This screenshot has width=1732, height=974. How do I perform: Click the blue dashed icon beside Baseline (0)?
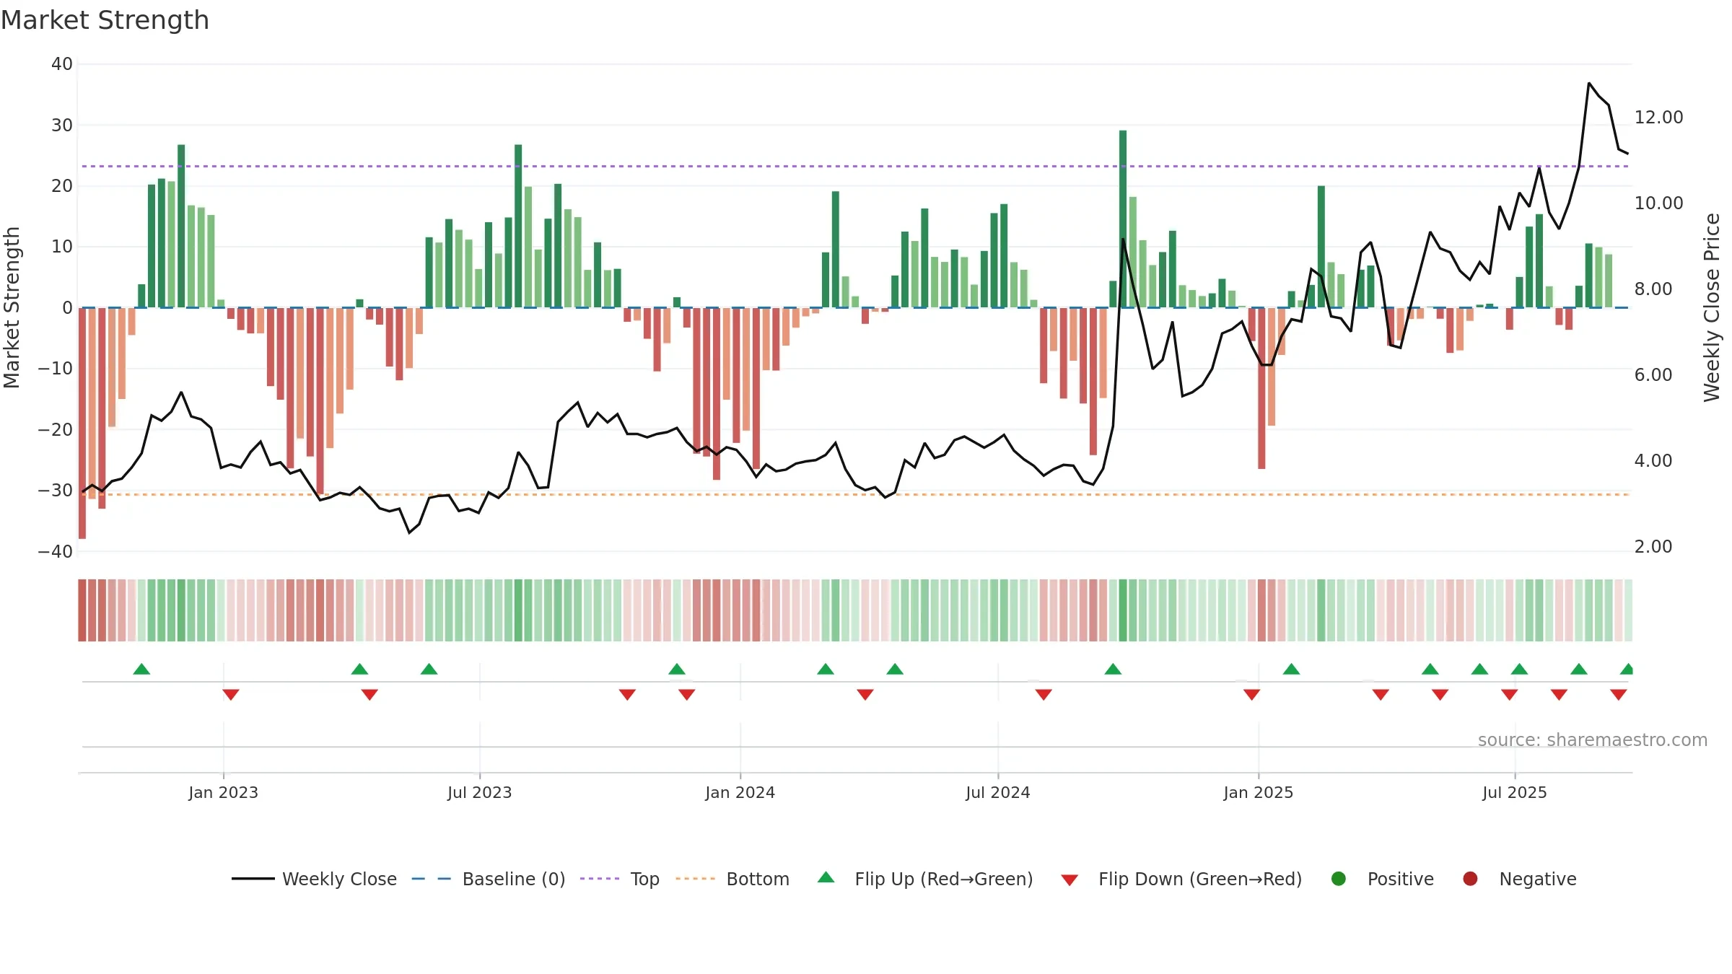(x=432, y=879)
